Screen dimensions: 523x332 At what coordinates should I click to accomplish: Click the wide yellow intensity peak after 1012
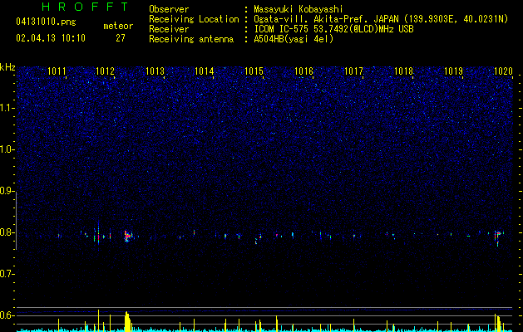[x=128, y=322]
